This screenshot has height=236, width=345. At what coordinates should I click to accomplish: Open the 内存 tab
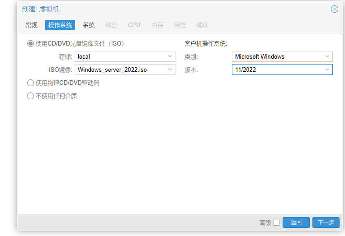157,25
